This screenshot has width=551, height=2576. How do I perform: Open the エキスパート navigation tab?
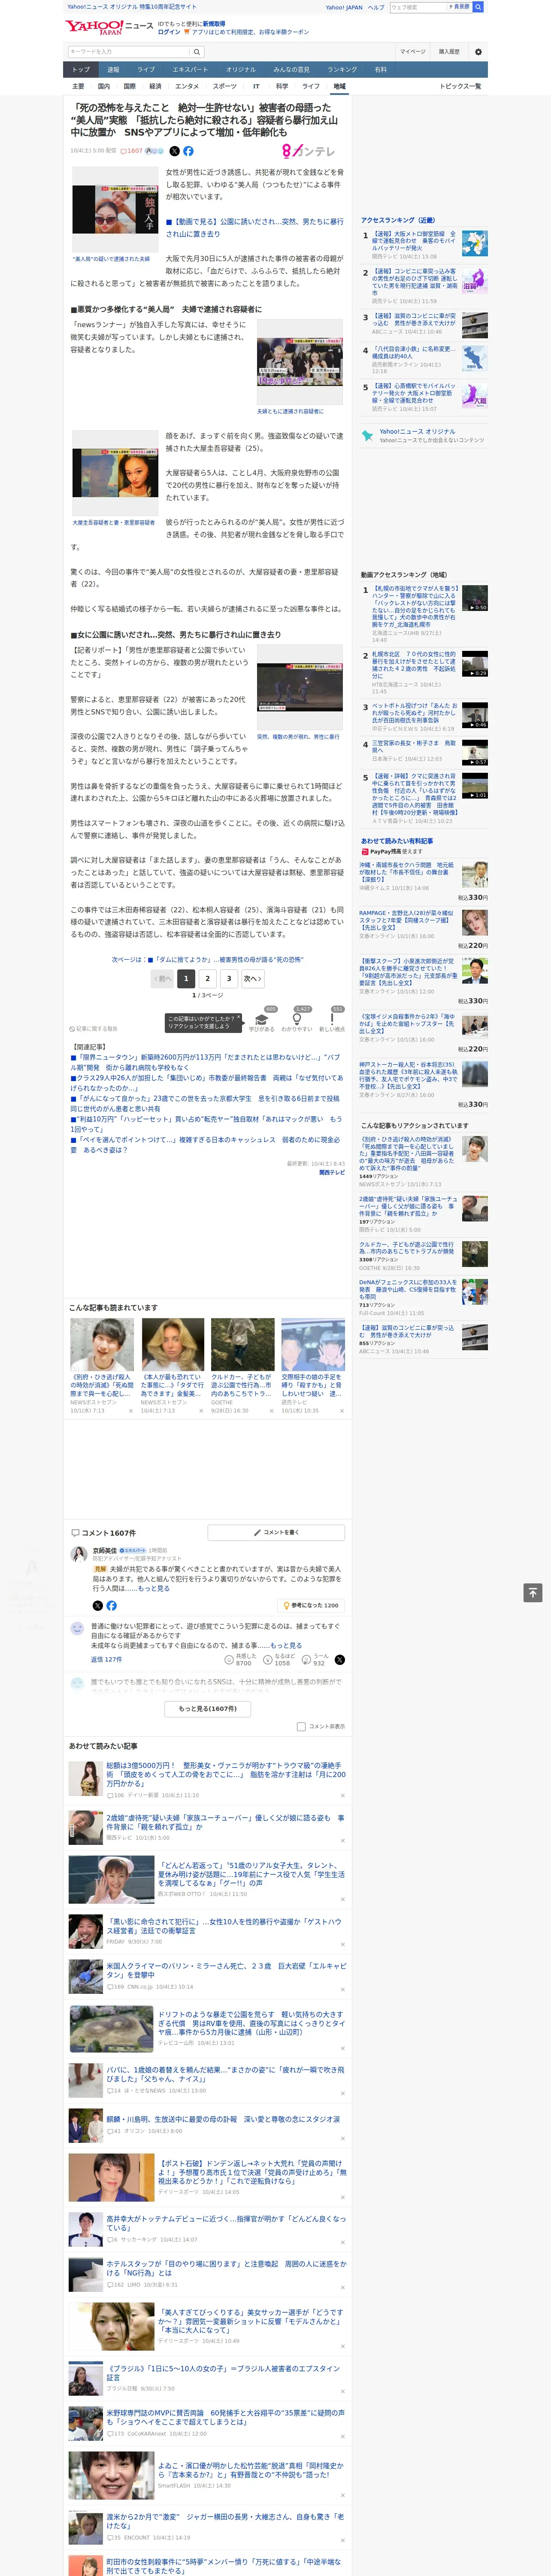pos(190,69)
